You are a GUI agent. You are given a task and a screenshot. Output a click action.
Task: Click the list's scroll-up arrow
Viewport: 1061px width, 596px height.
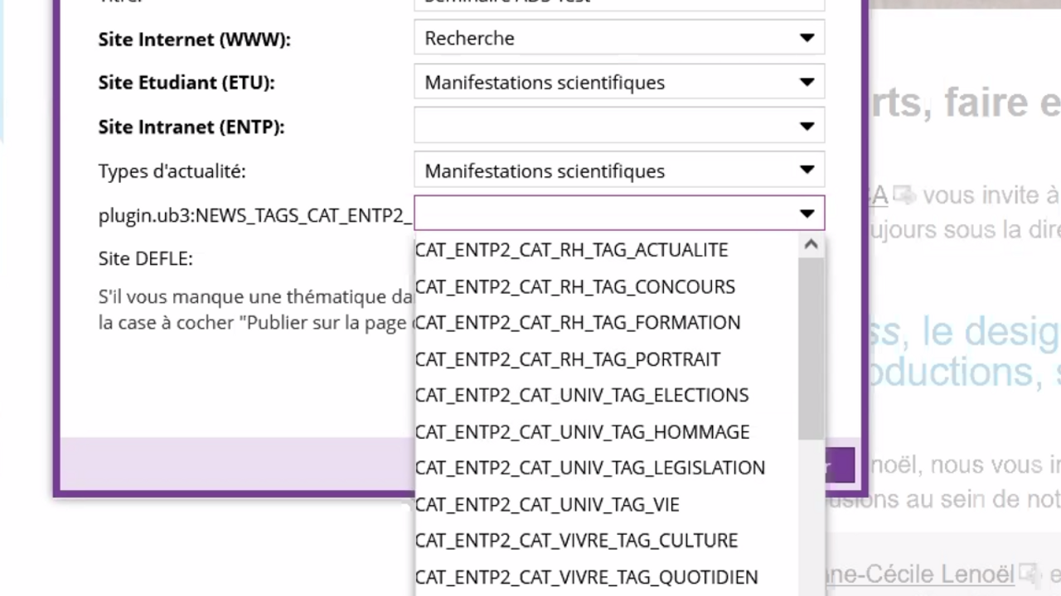[x=811, y=245]
